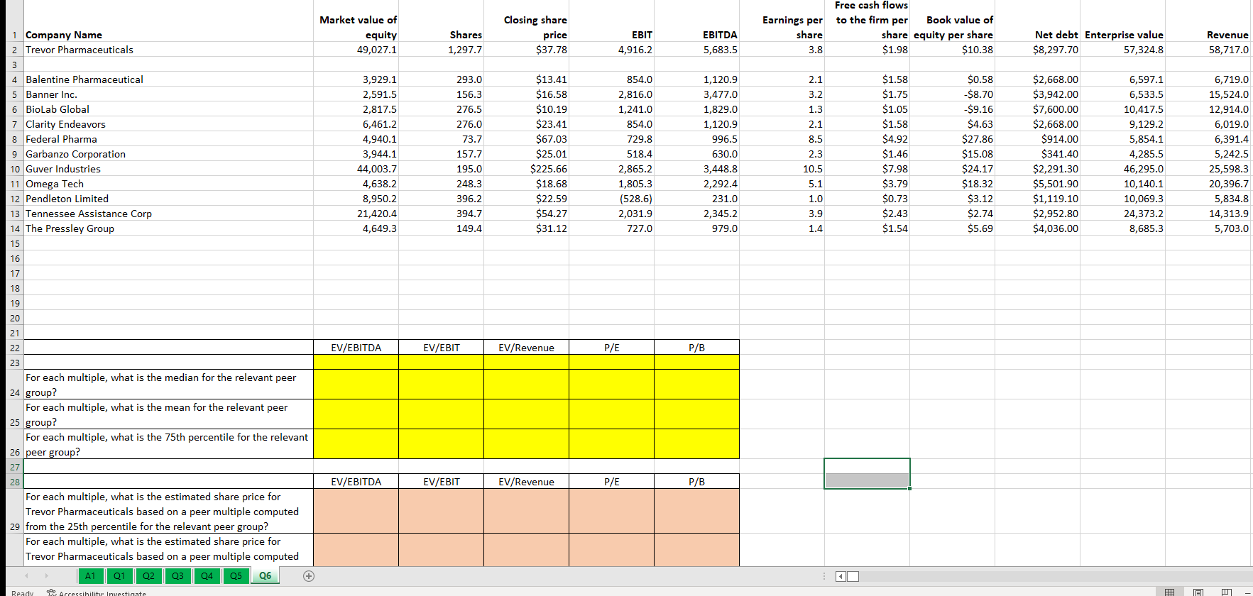
Task: Select Banner's book value -$8.70
Action: point(952,94)
